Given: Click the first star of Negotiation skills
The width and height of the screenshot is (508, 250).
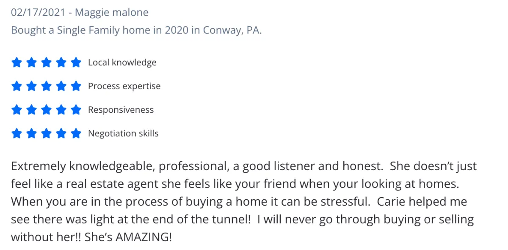Looking at the screenshot, I should [17, 133].
